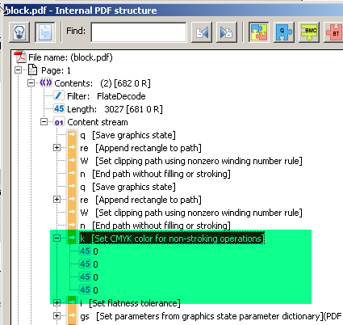Click arrow icon of k operator

click(x=72, y=238)
